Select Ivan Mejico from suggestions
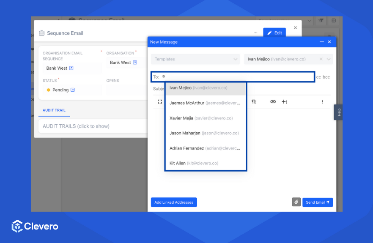373x243 pixels. click(206, 88)
